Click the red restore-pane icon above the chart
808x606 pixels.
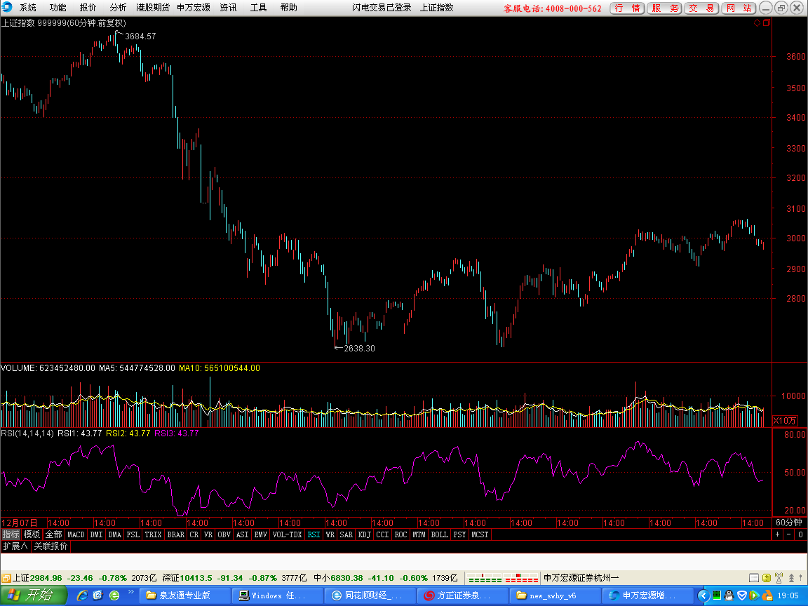pyautogui.click(x=766, y=22)
